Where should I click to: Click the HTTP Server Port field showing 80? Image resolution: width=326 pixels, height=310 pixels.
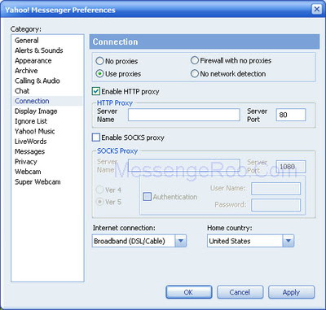coord(291,115)
